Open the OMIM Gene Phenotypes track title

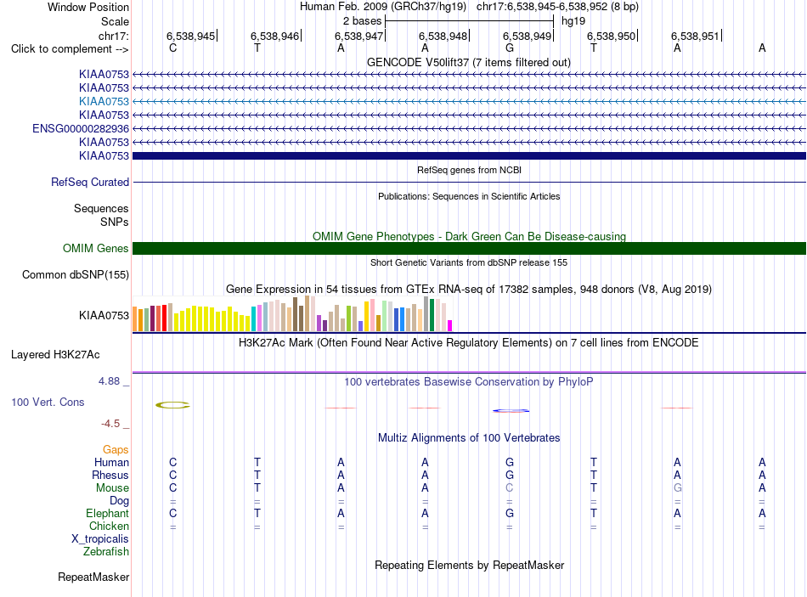[469, 236]
